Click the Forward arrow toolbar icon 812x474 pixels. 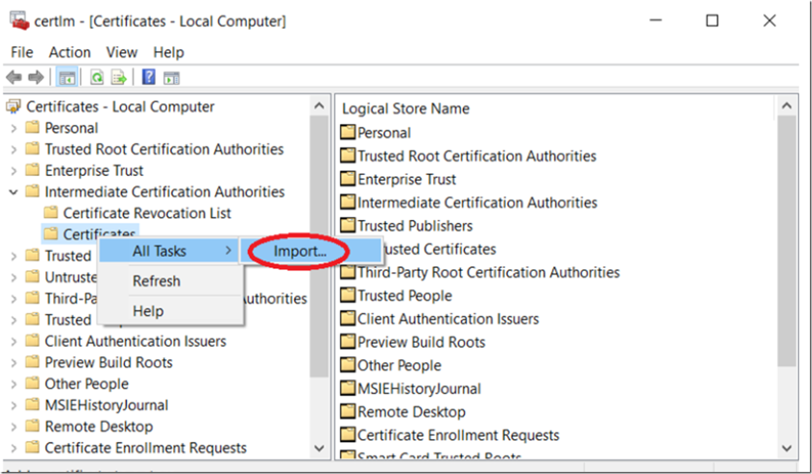[x=36, y=77]
